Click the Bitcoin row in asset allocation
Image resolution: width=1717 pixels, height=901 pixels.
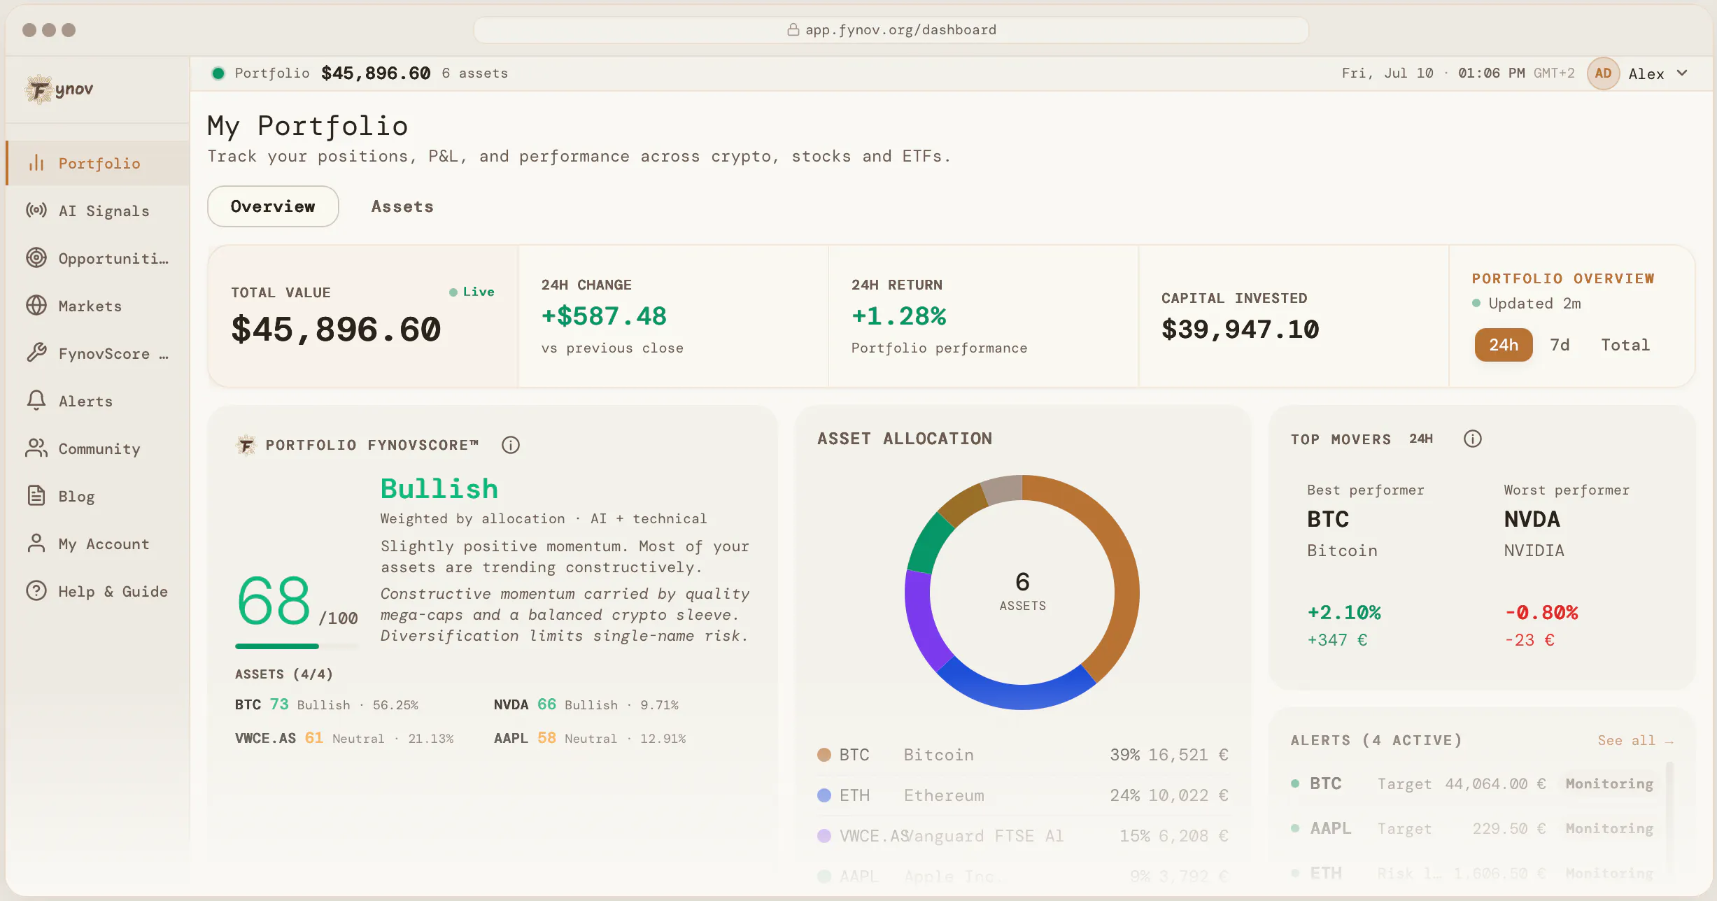1022,755
